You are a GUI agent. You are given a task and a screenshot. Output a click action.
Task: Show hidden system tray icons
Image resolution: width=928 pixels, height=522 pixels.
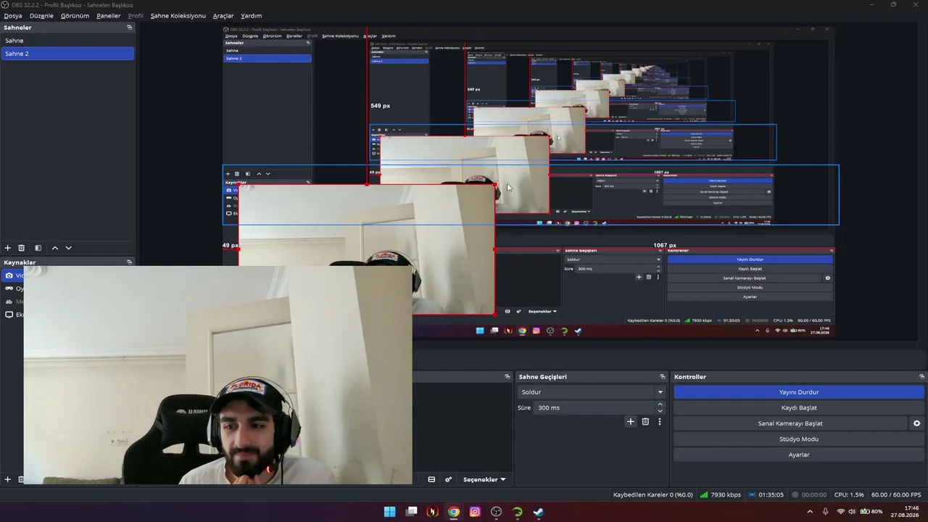pyautogui.click(x=810, y=512)
